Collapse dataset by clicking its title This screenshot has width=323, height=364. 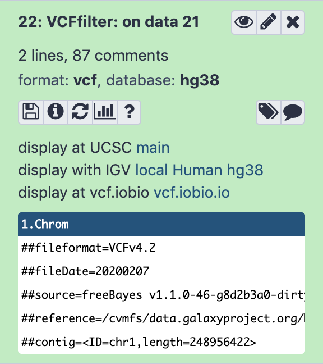[109, 22]
